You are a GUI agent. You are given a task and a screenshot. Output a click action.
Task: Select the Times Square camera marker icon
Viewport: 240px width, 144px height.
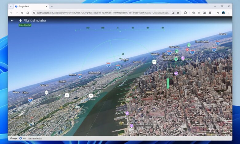click(176, 74)
